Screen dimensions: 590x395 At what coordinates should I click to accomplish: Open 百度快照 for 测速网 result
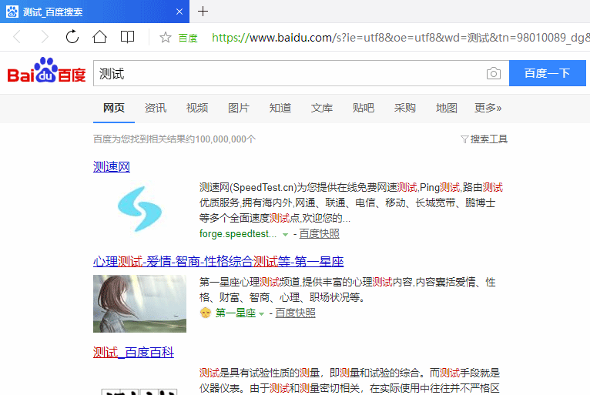click(319, 233)
